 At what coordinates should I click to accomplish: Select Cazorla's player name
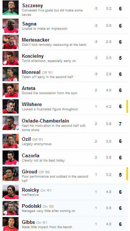[30, 155]
